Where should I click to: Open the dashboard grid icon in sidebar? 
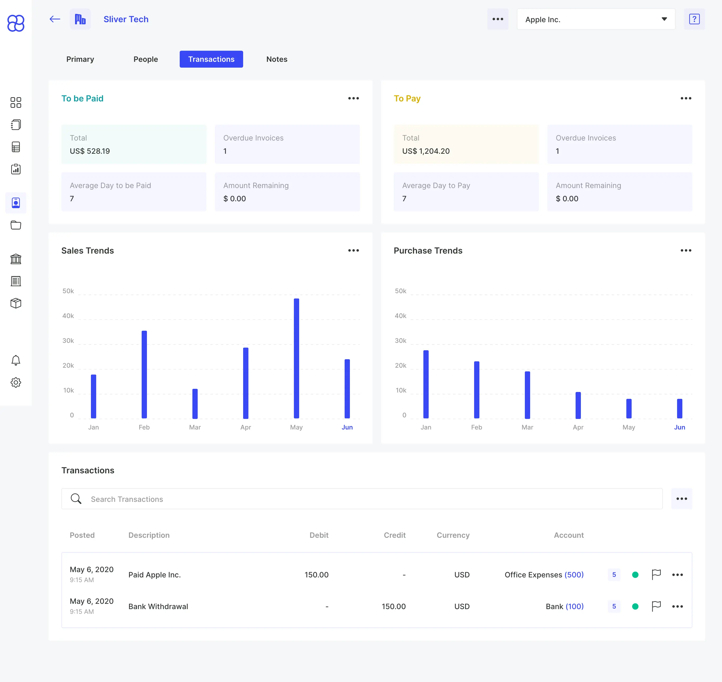16,102
